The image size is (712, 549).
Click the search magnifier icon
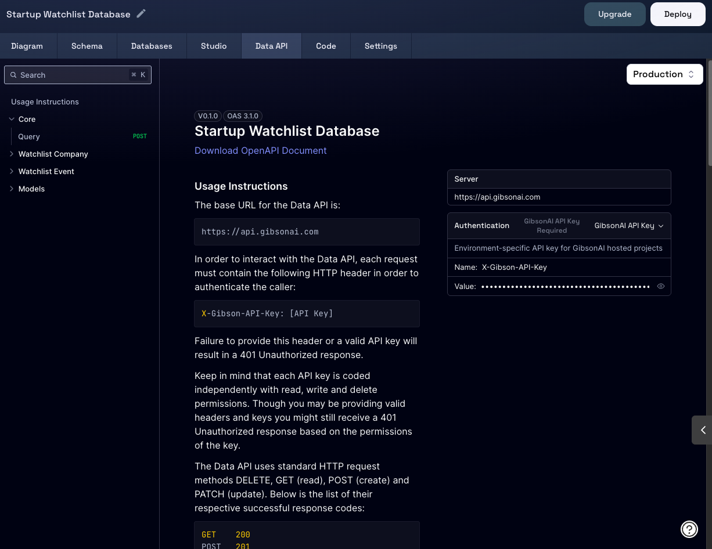coord(13,75)
